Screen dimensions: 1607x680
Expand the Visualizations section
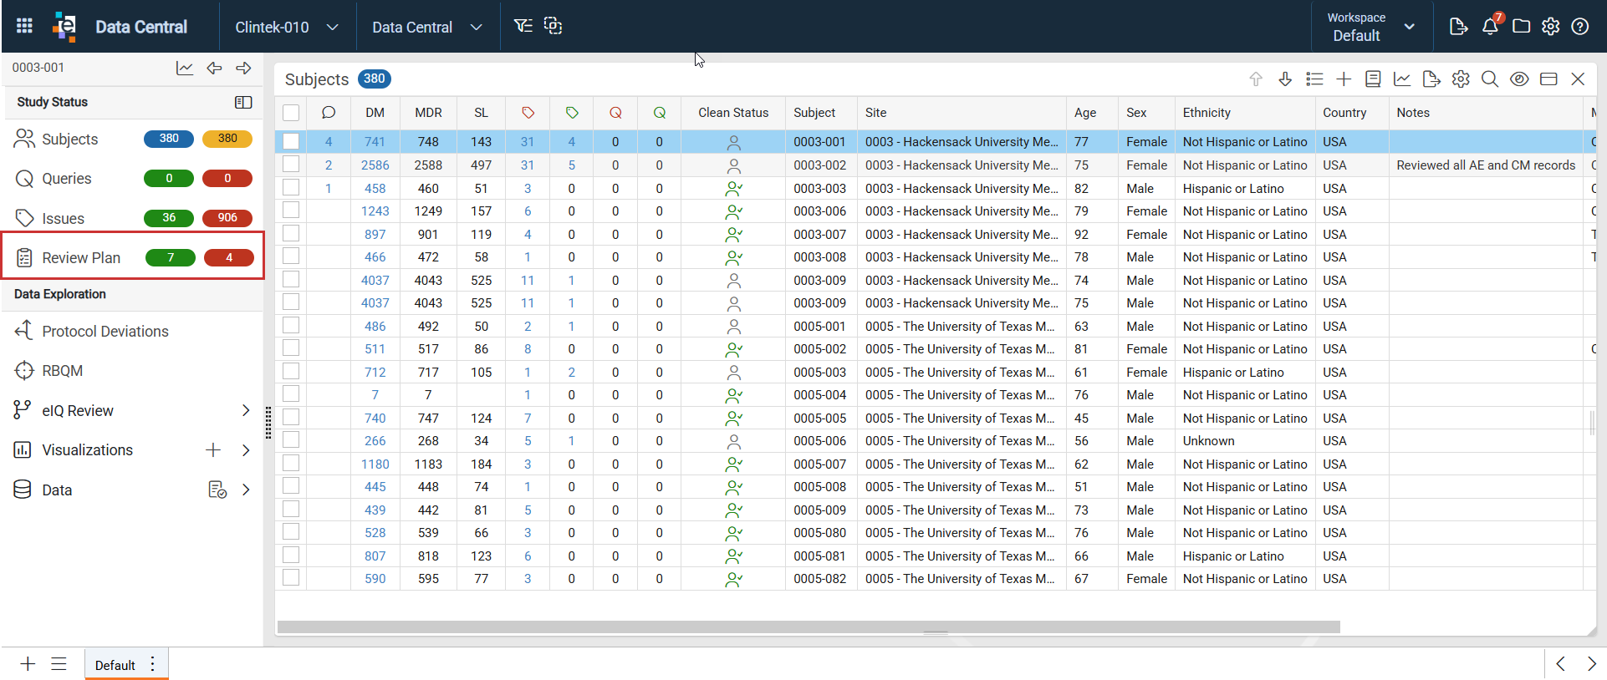click(246, 450)
